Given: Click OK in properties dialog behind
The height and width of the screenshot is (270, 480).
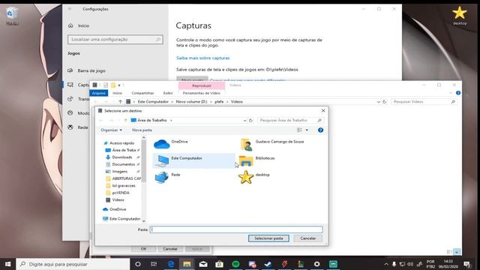Looking at the screenshot, I should click(143, 249).
